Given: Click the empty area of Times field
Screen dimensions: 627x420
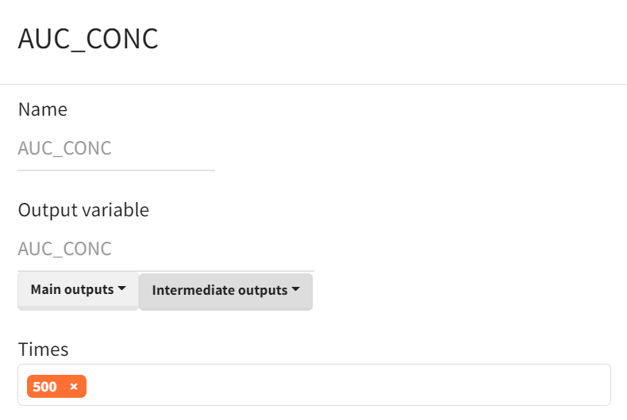Looking at the screenshot, I should tap(349, 386).
